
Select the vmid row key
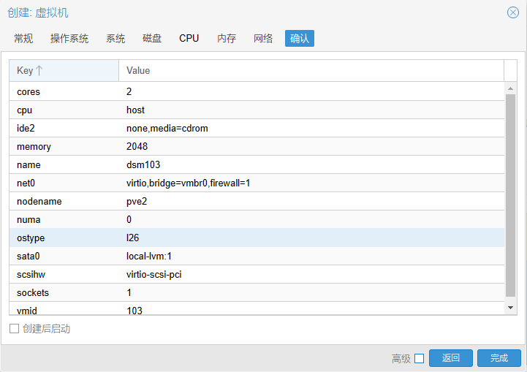27,311
